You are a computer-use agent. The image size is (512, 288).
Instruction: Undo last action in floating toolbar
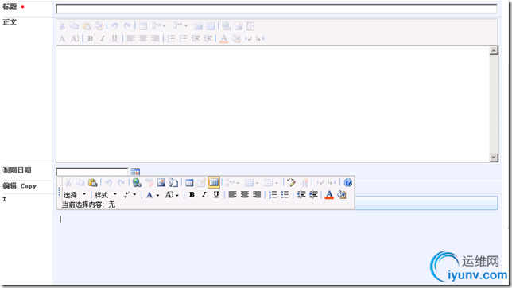click(109, 182)
